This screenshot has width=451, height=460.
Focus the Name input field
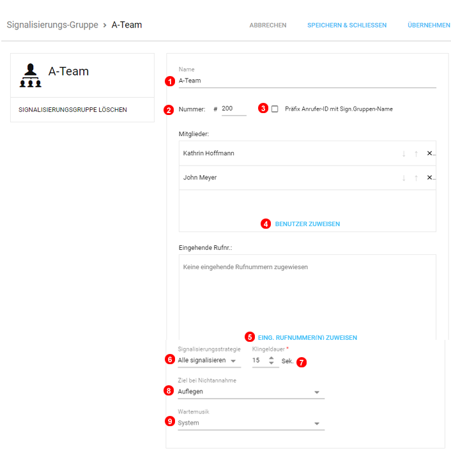307,81
